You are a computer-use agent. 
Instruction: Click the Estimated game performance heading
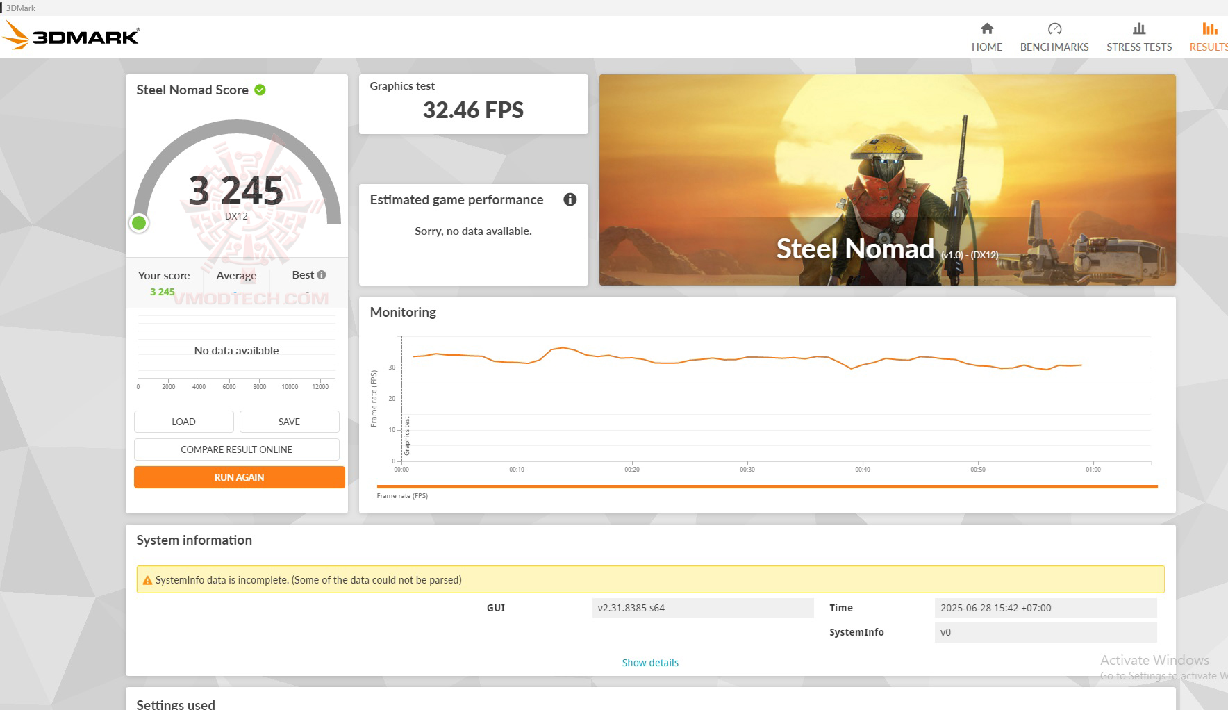tap(456, 200)
